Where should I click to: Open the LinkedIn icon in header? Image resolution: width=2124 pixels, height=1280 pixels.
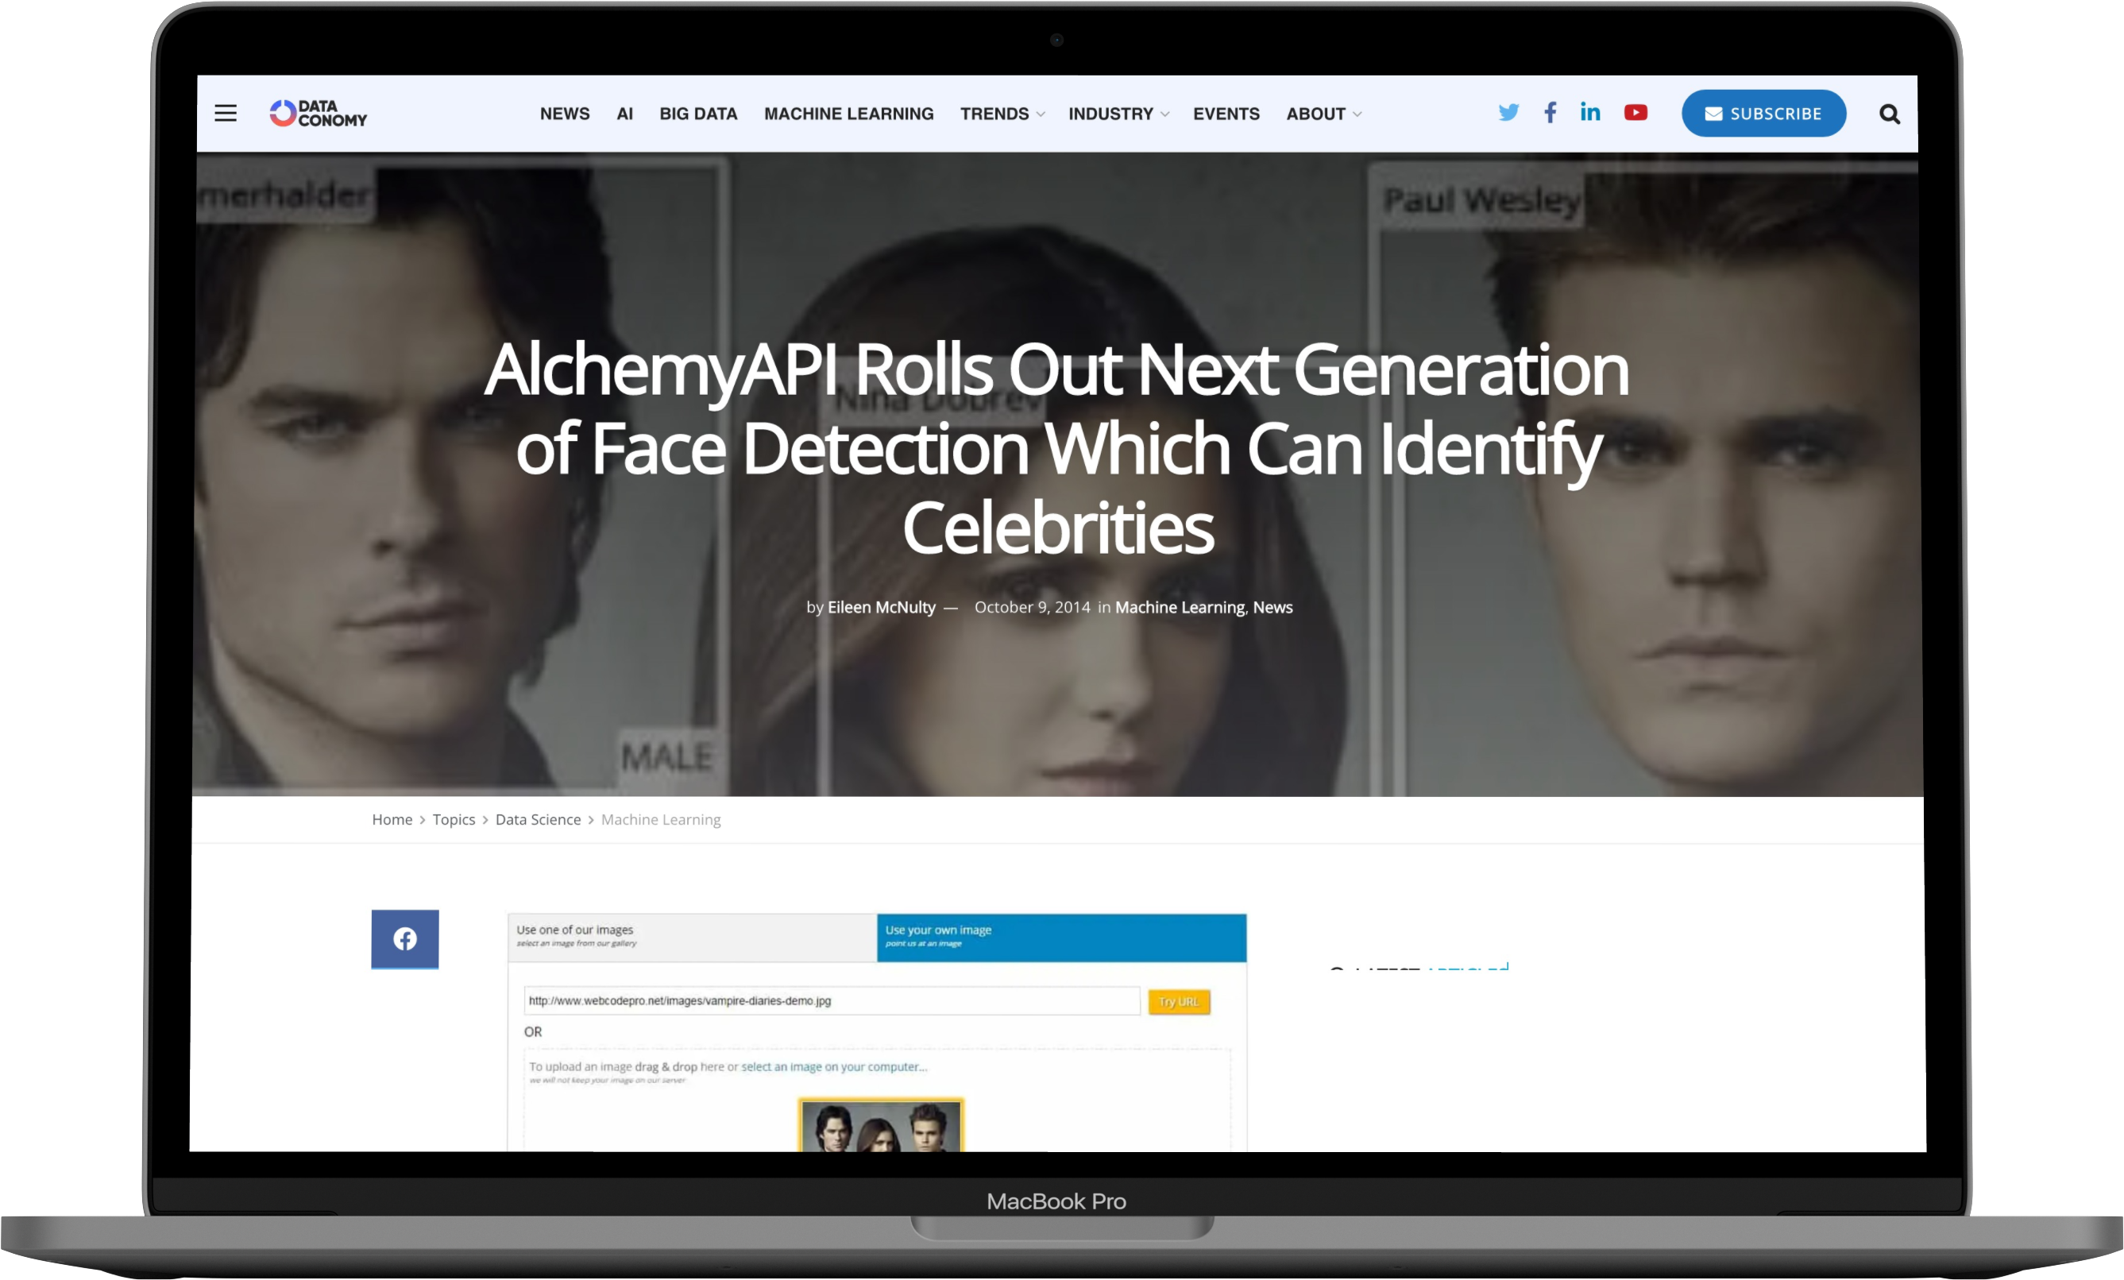tap(1590, 112)
